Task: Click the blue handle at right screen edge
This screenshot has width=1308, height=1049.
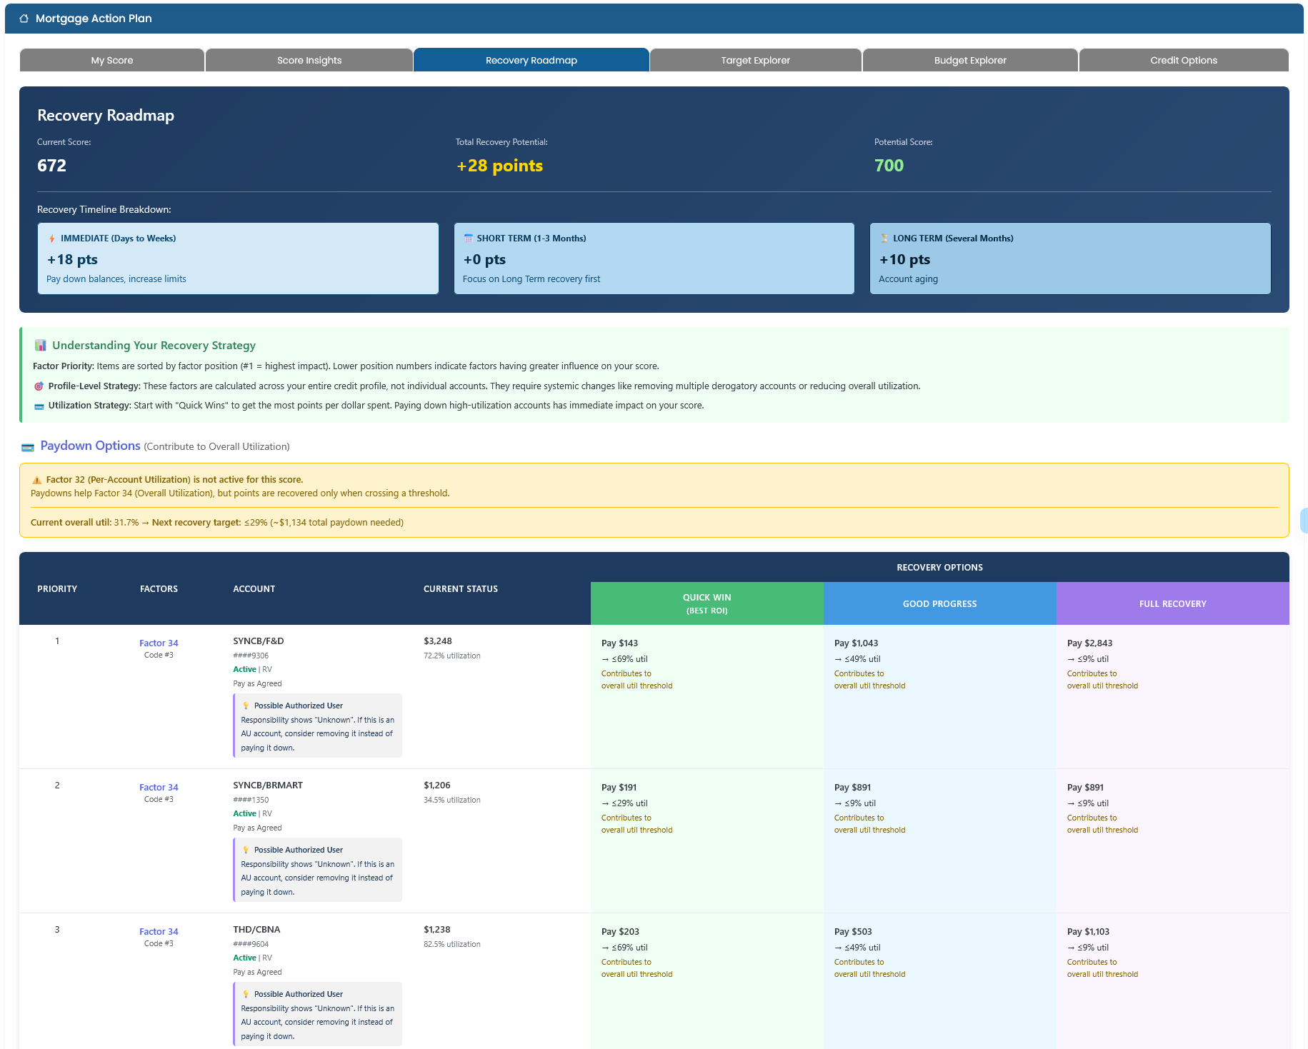Action: (1304, 521)
